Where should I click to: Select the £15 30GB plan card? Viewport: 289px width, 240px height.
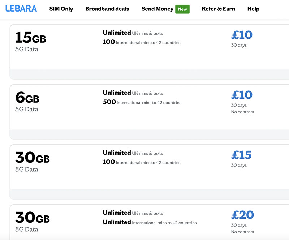click(x=149, y=167)
